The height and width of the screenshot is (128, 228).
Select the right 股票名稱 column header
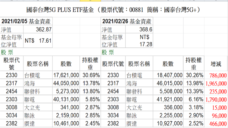click(139, 64)
